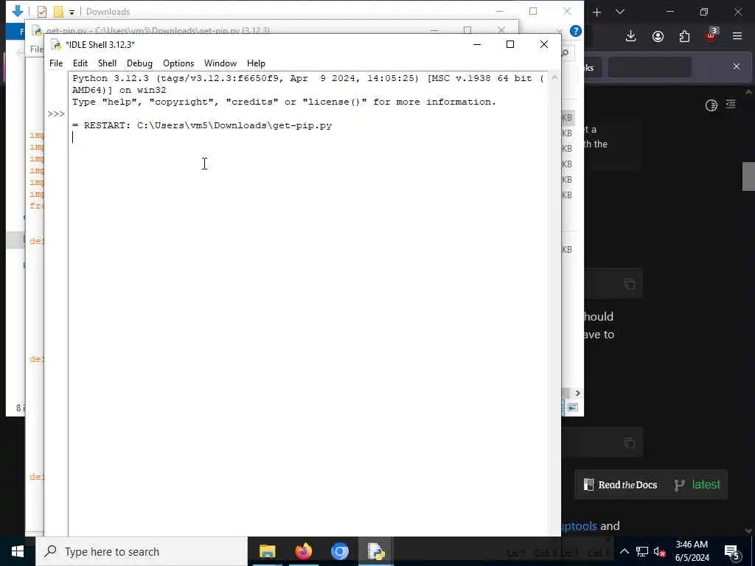Click the Python IDLE taskbar icon

[376, 551]
